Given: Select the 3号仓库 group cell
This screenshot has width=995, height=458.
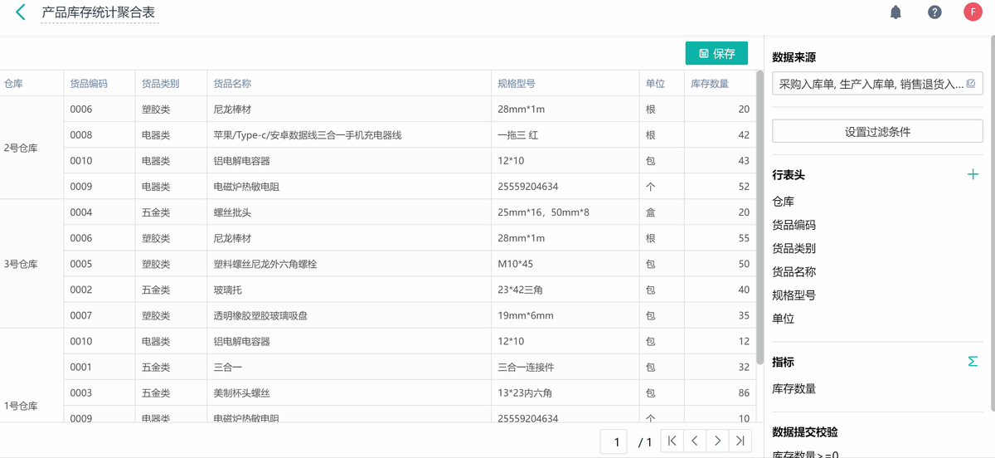Looking at the screenshot, I should [32, 264].
